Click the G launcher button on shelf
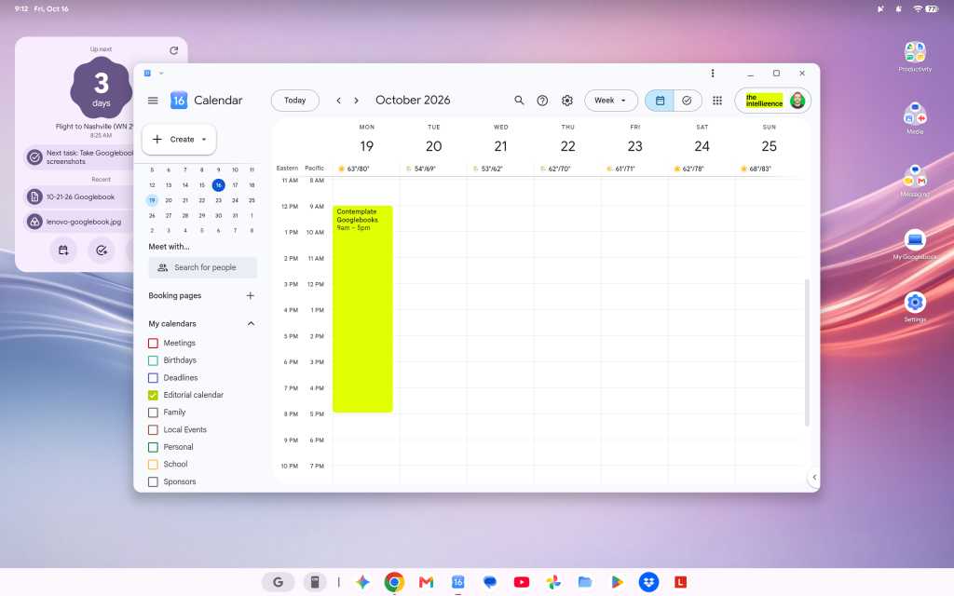The image size is (954, 596). [278, 582]
